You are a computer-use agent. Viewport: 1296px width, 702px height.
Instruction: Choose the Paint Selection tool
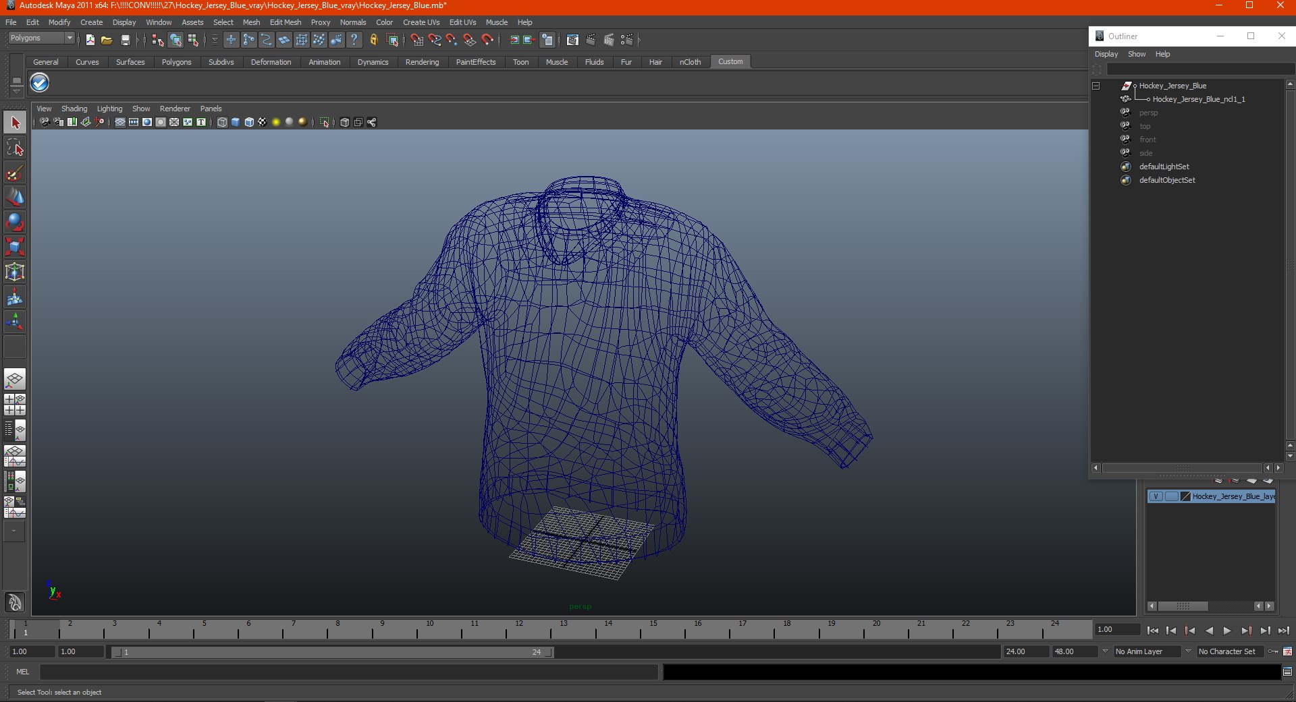[x=15, y=173]
